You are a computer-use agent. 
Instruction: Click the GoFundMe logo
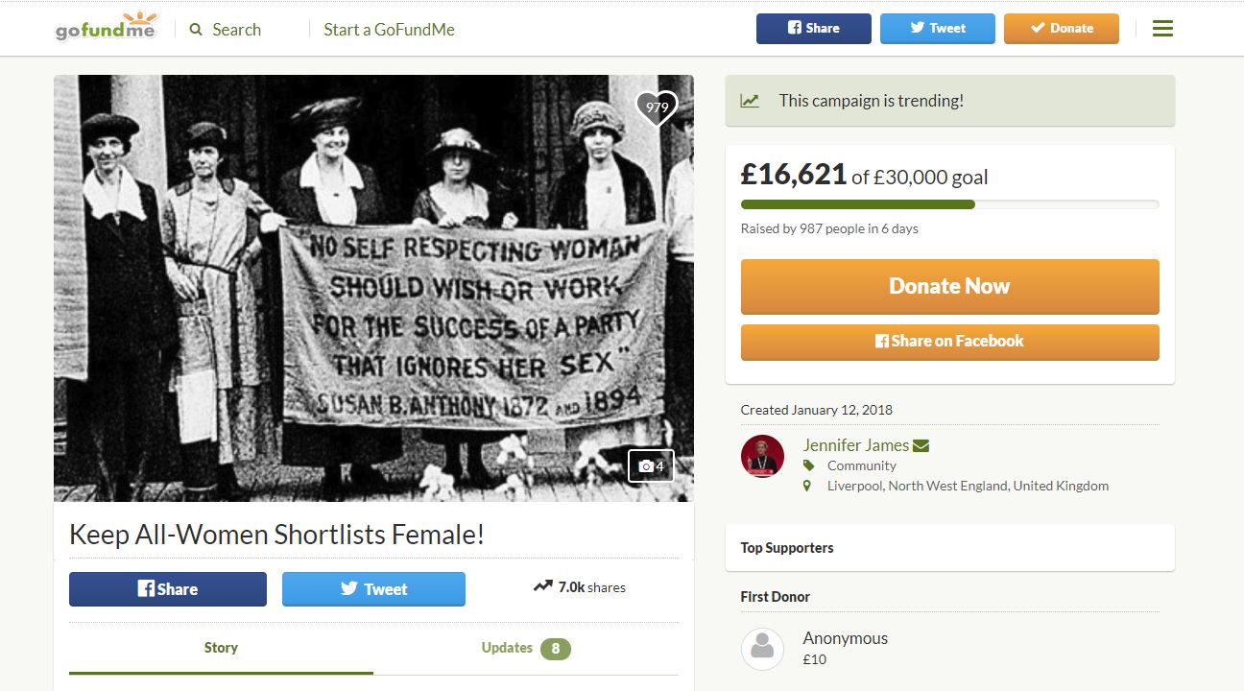(106, 28)
